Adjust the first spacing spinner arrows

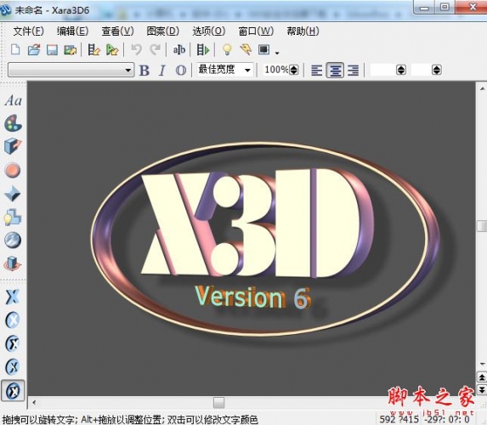pyautogui.click(x=401, y=70)
